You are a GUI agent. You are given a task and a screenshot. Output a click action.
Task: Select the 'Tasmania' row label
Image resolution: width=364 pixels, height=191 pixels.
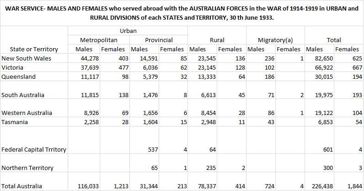[15, 122]
